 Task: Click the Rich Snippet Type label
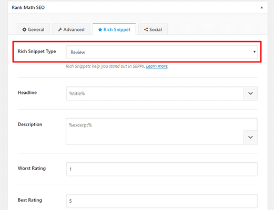pos(37,51)
